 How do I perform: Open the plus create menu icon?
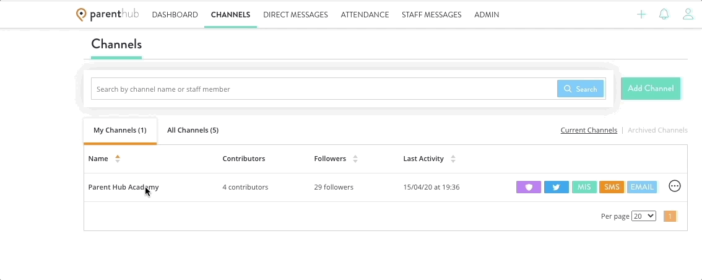click(641, 14)
